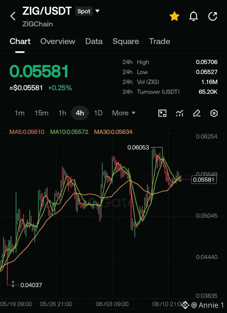Tap the current price 0.05581 headline
Screen dimensions: 227x313
[39, 71]
